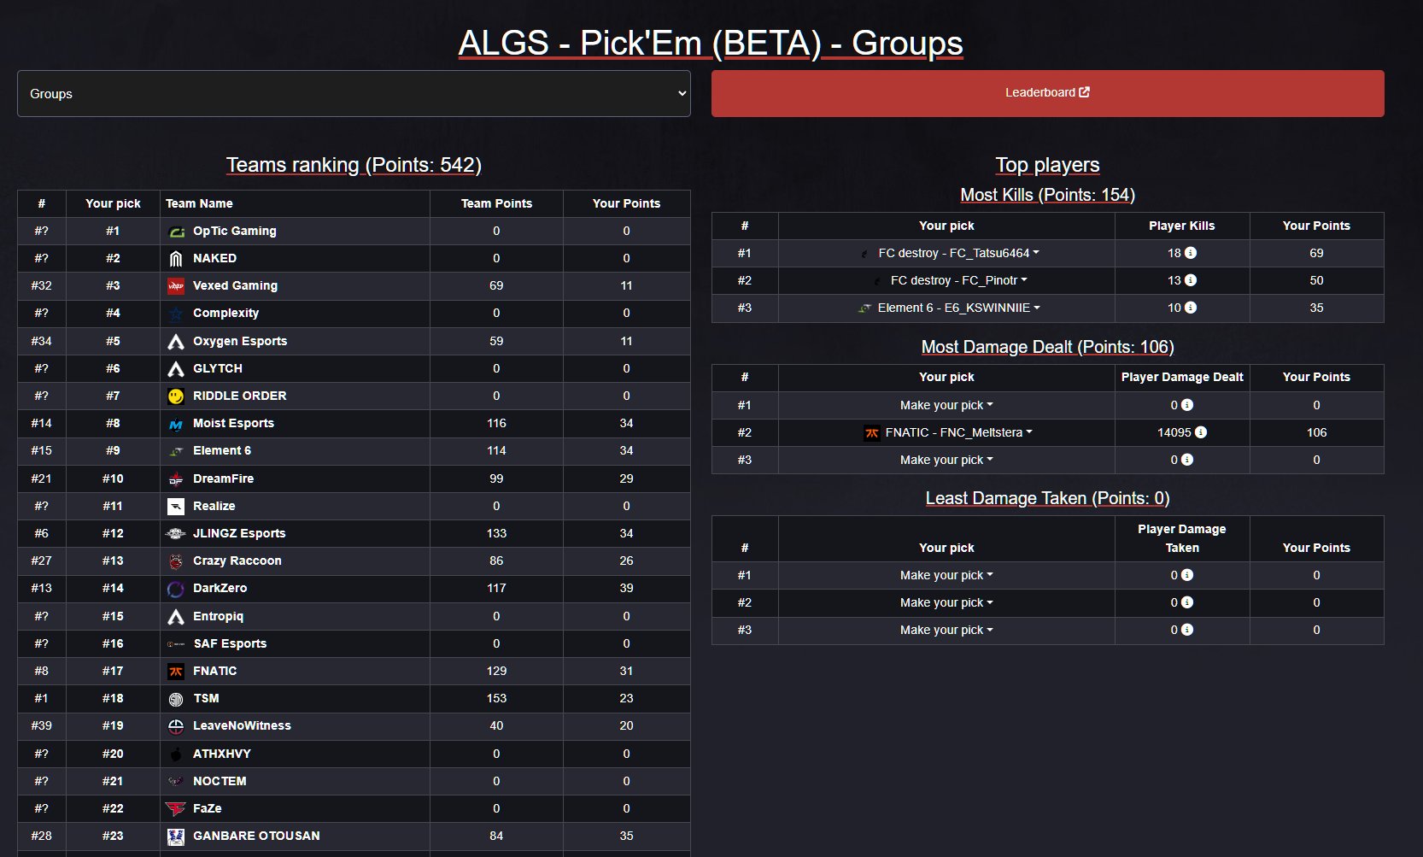
Task: Click the Player Damage Dealt column header
Action: (x=1182, y=377)
